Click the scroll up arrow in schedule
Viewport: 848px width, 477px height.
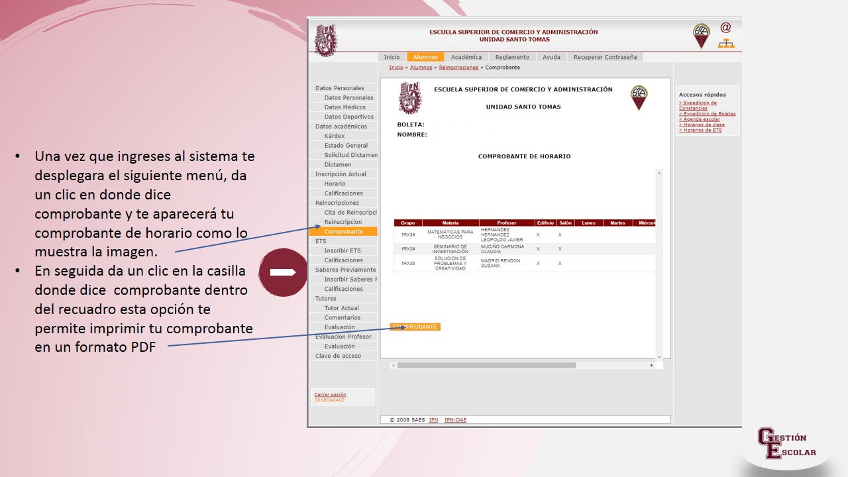[x=659, y=173]
